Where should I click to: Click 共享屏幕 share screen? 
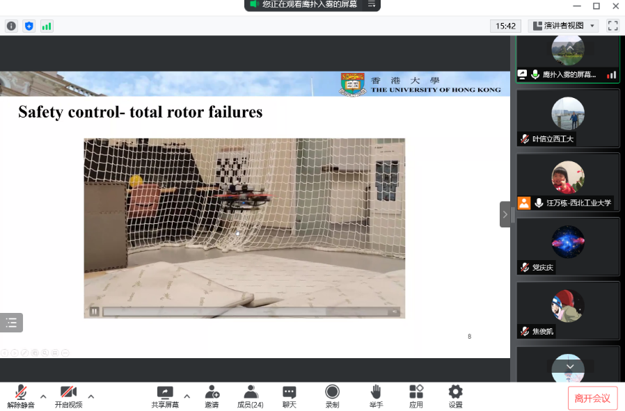(165, 396)
